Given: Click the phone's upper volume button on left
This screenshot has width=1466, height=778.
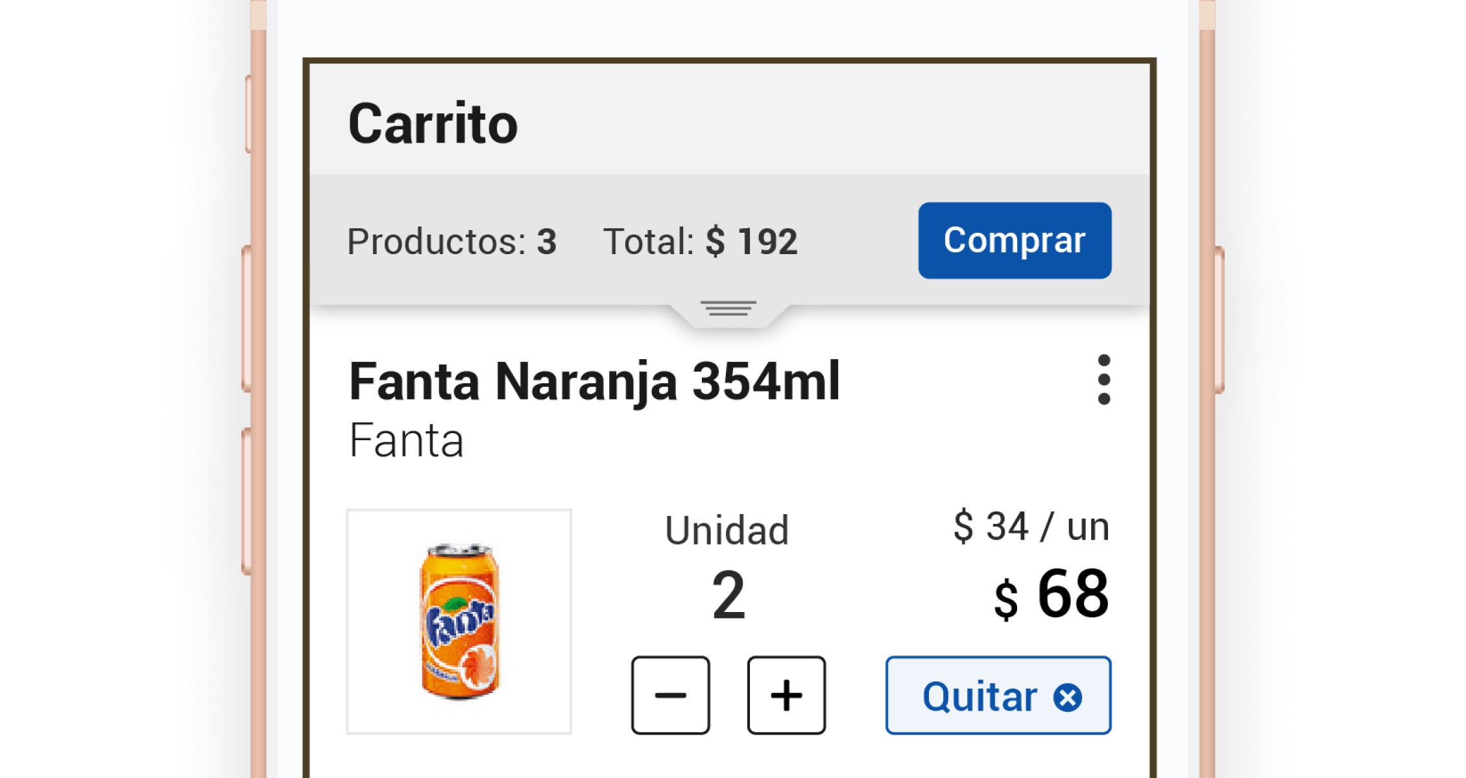Looking at the screenshot, I should 246,320.
